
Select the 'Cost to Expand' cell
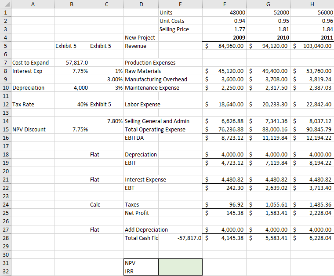pyautogui.click(x=33, y=62)
